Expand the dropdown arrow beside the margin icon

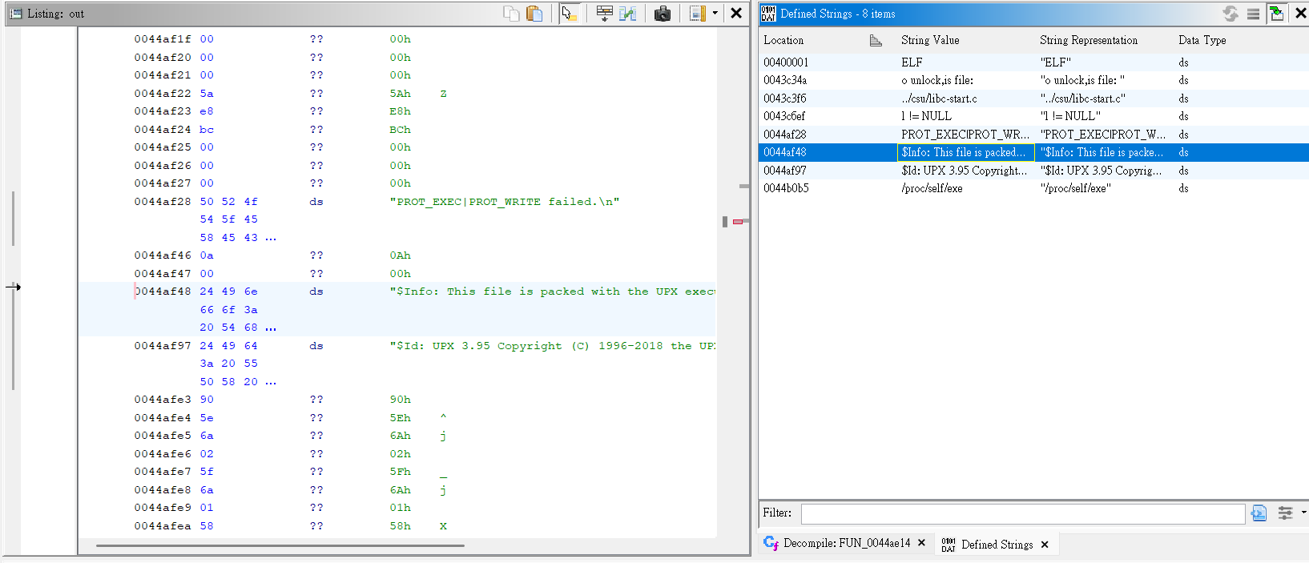(715, 14)
